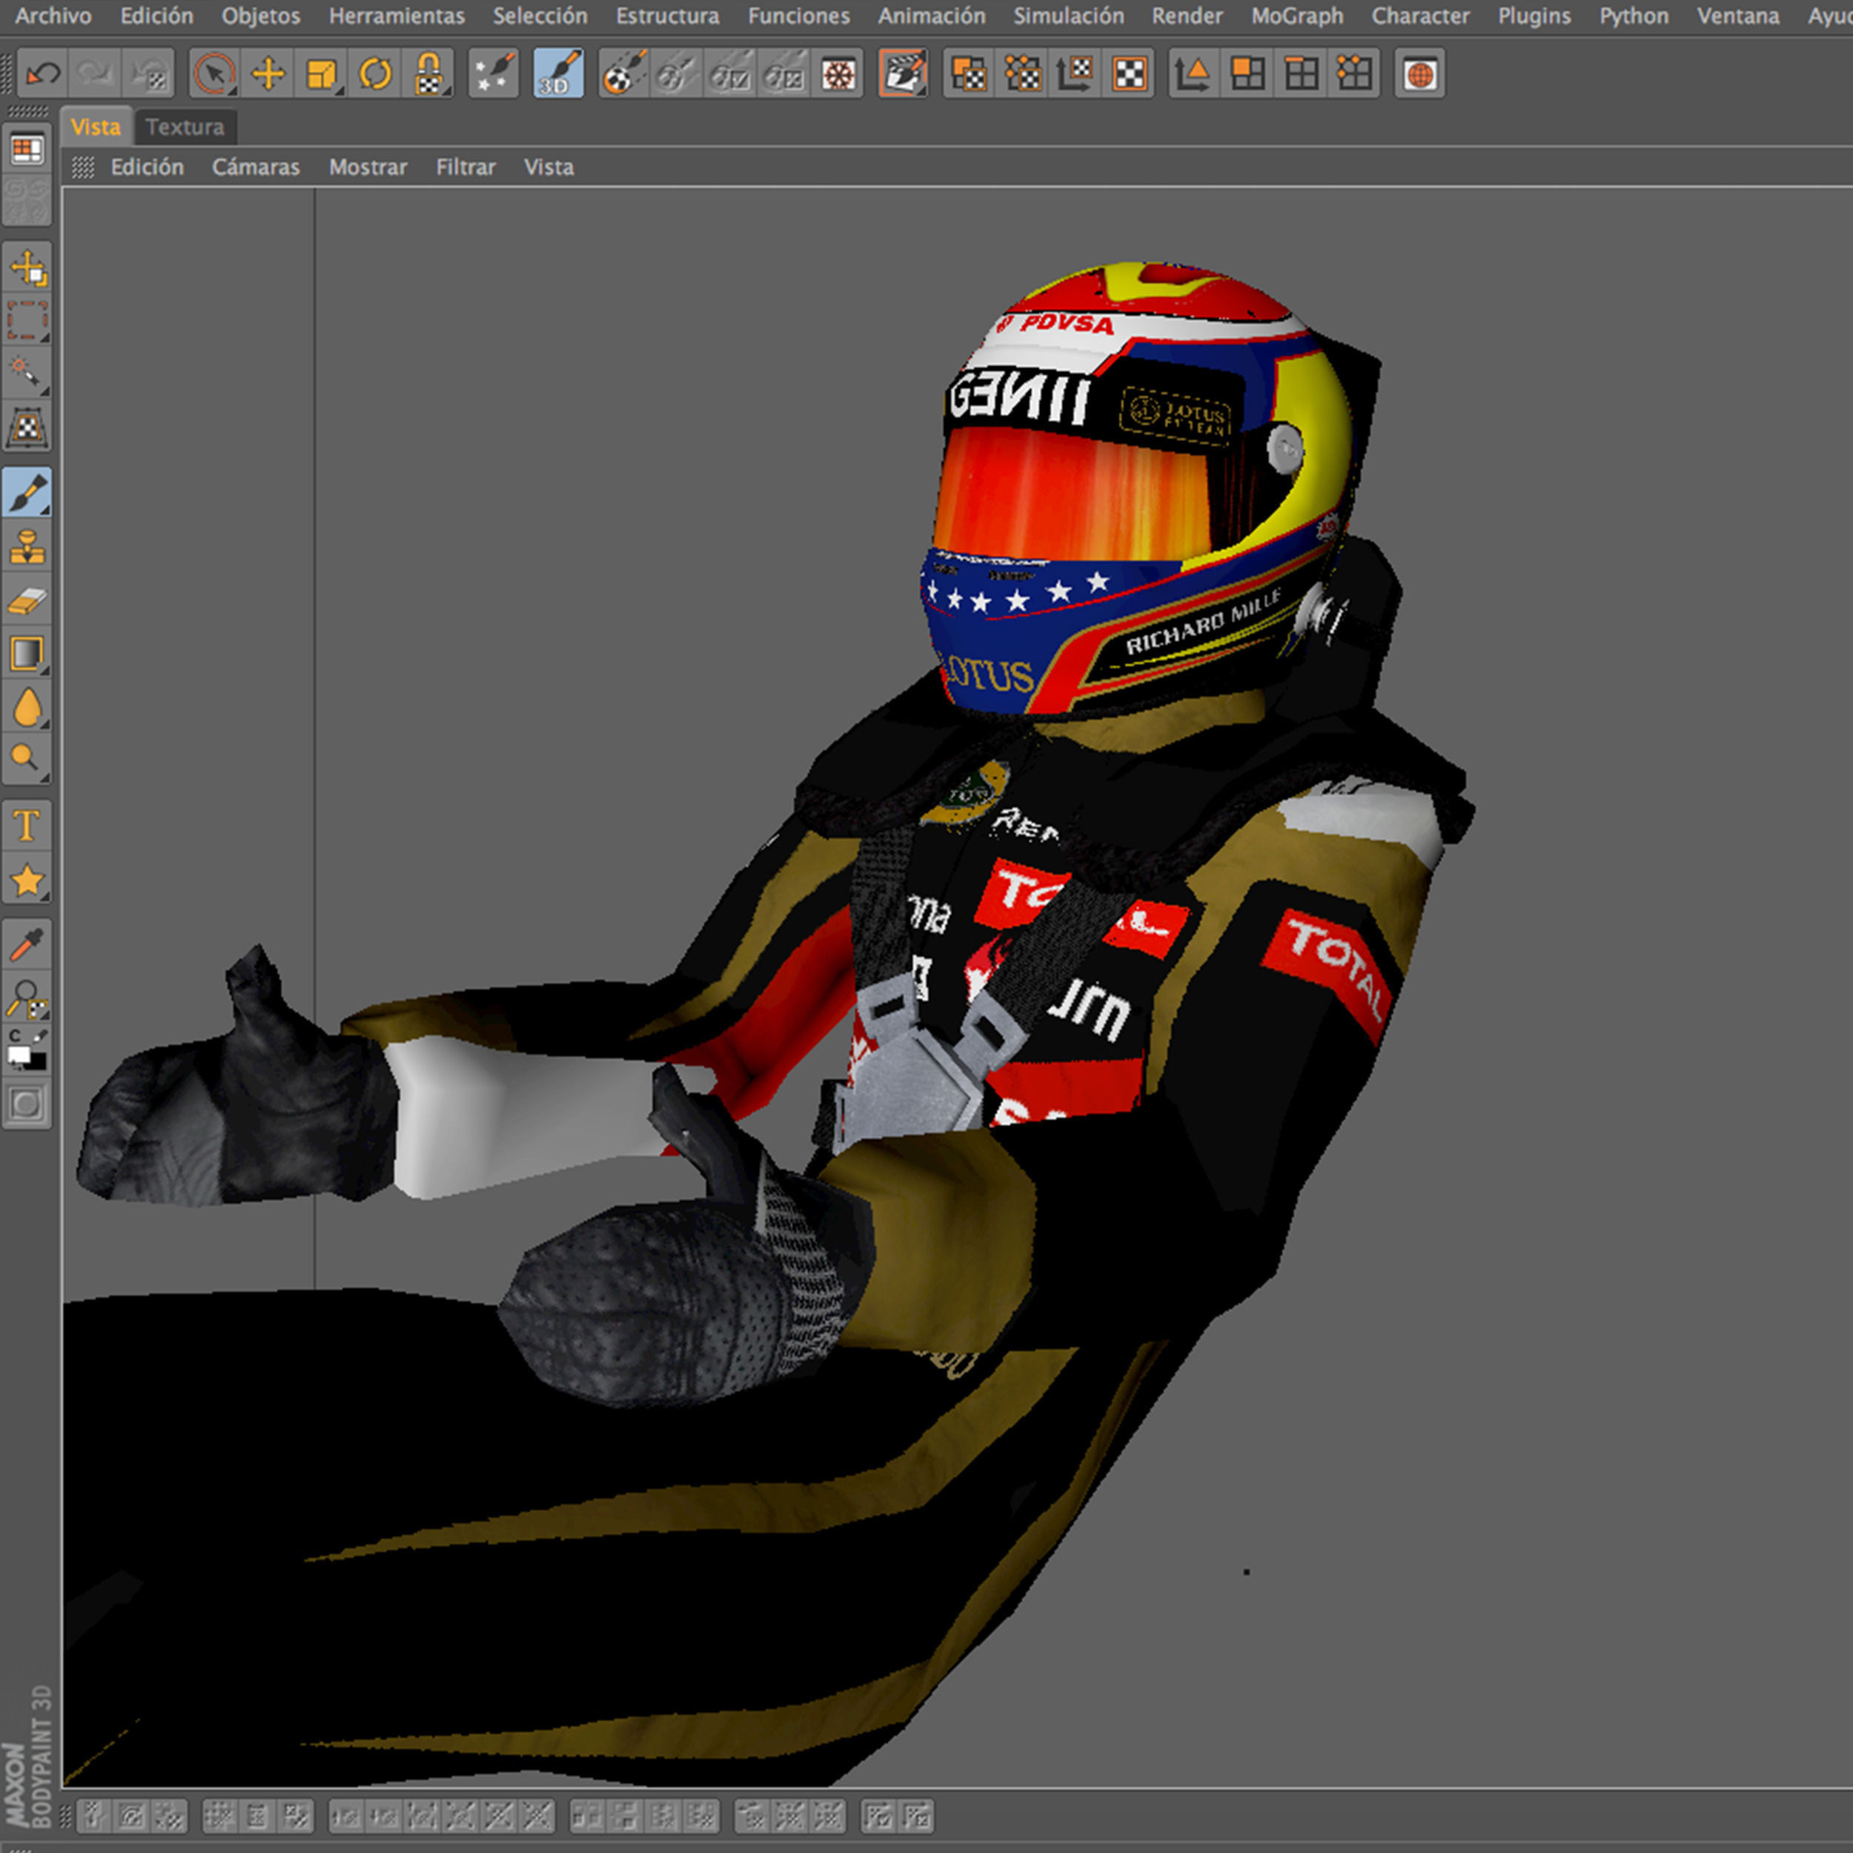This screenshot has height=1853, width=1853.
Task: Open the Archivo menu
Action: (x=53, y=16)
